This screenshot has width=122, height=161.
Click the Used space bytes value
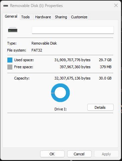click(73, 60)
